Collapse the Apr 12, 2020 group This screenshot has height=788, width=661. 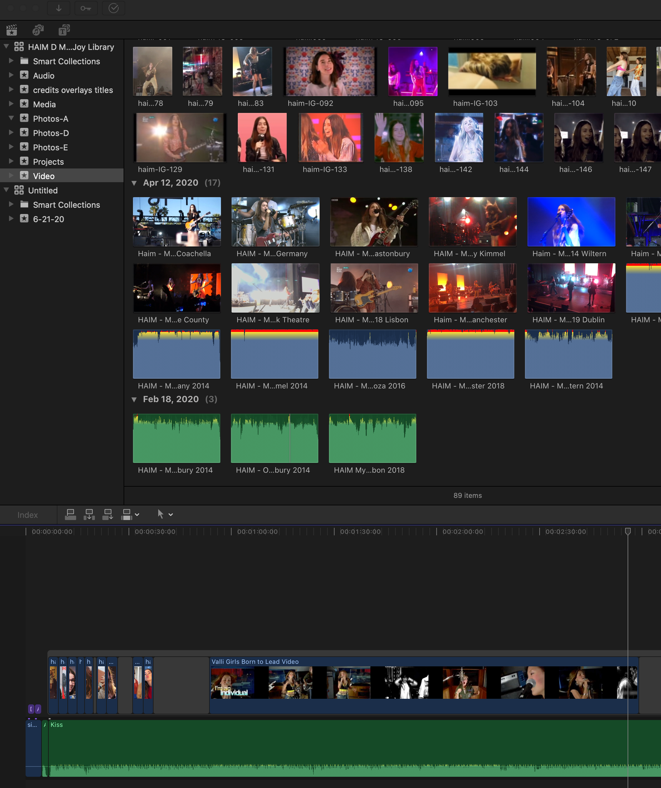click(x=134, y=183)
